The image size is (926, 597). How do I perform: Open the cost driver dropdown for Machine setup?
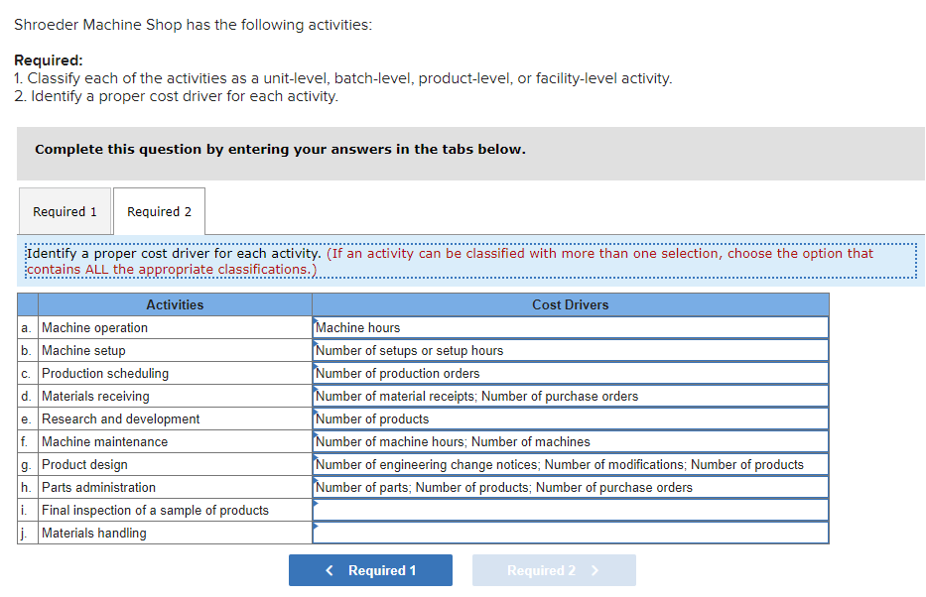tap(570, 349)
